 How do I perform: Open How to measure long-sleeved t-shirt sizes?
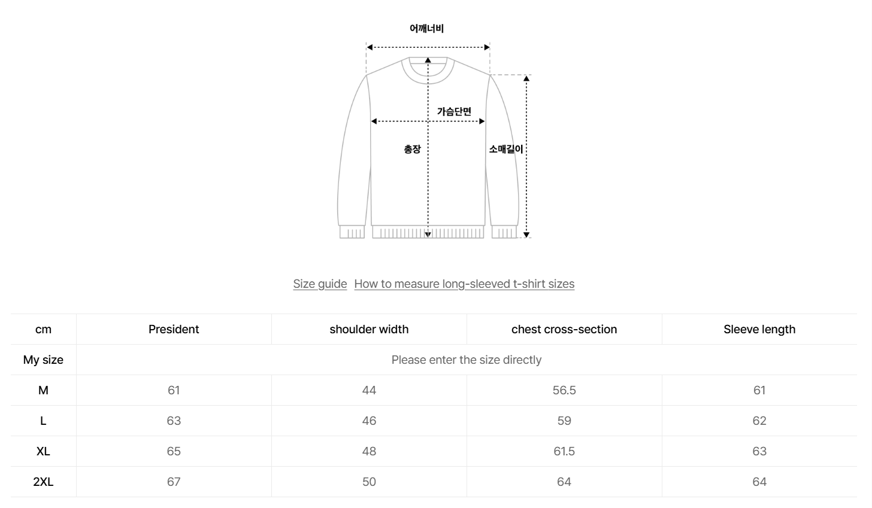[x=464, y=284]
